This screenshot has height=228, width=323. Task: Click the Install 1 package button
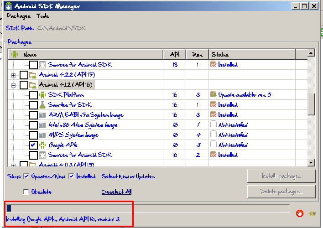point(281,176)
